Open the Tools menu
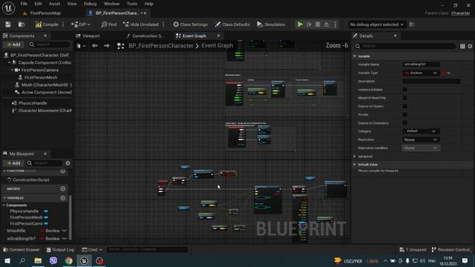 pos(132,4)
